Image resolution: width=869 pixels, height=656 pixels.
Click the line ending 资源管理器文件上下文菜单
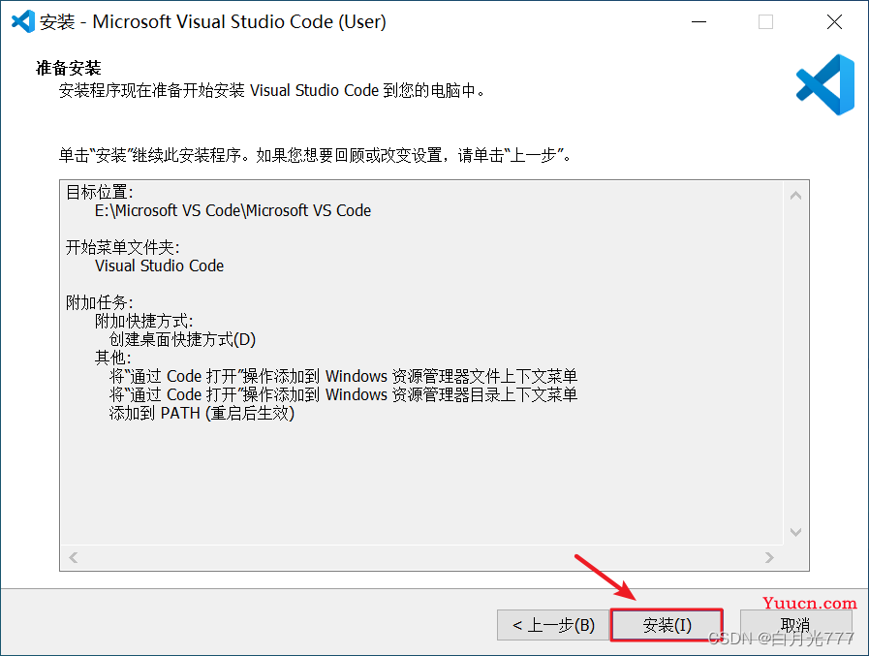(x=343, y=376)
